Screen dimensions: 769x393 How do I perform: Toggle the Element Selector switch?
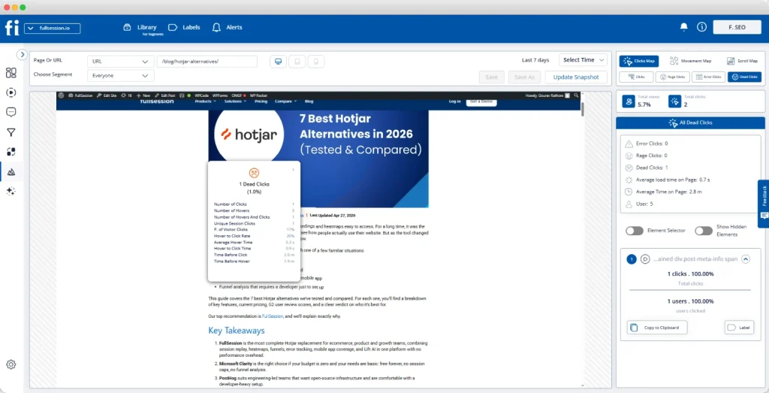634,231
